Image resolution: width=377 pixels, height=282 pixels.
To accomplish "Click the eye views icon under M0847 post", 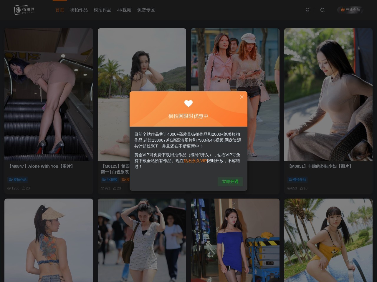I will pos(9,188).
